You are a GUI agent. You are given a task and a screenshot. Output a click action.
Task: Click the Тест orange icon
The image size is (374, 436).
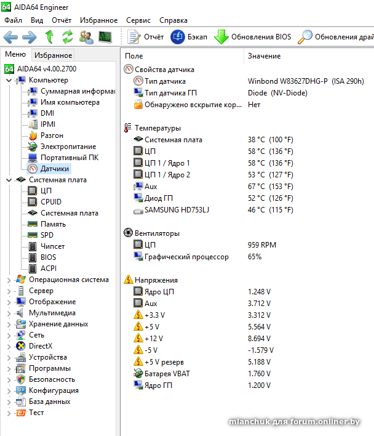click(x=21, y=413)
